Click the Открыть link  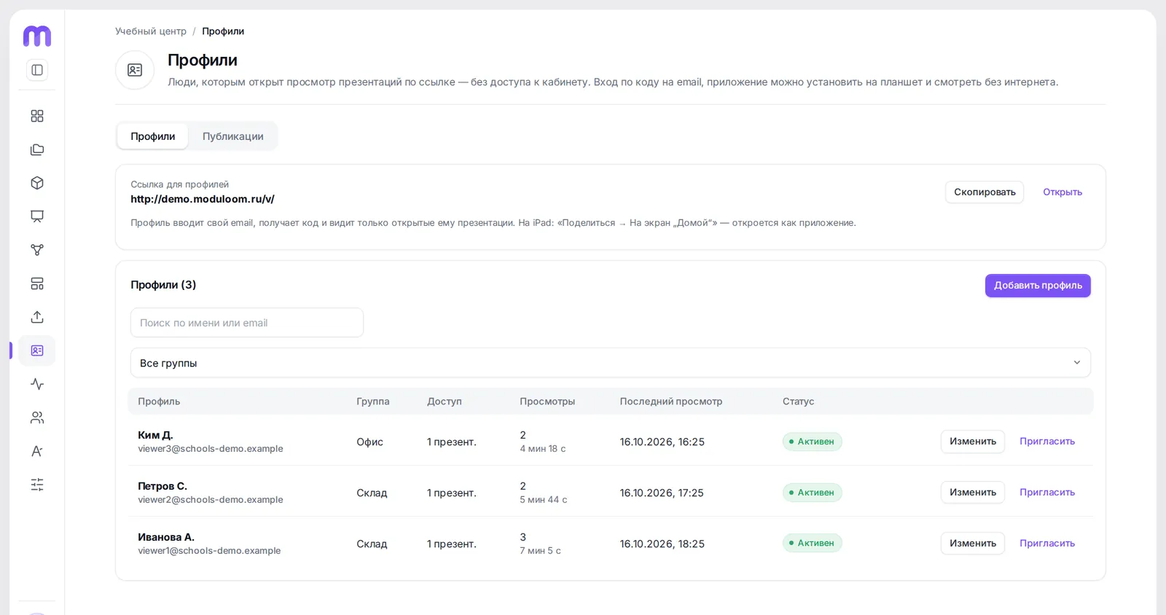pos(1063,192)
